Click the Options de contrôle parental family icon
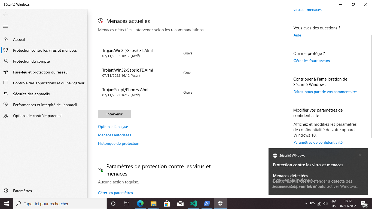This screenshot has height=209, width=372. click(x=6, y=116)
